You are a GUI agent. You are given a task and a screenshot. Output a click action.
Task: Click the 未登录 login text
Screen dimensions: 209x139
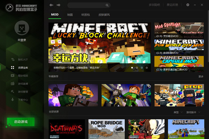point(22,40)
